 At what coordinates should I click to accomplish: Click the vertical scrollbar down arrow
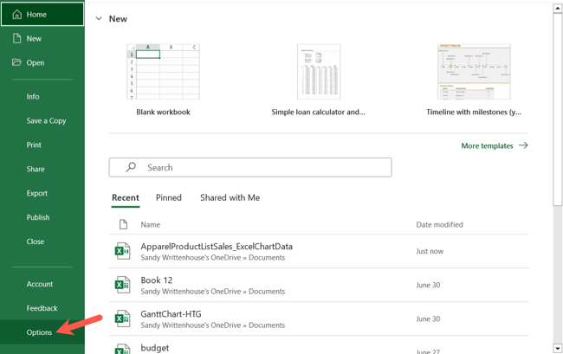pos(557,348)
